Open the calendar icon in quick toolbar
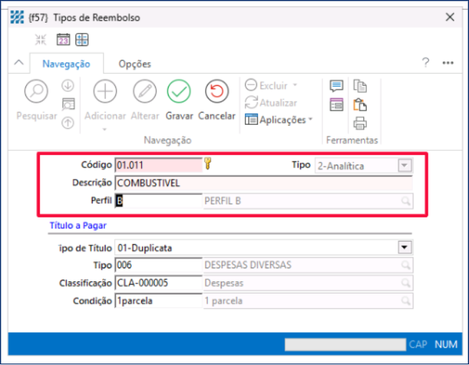 [x=63, y=40]
